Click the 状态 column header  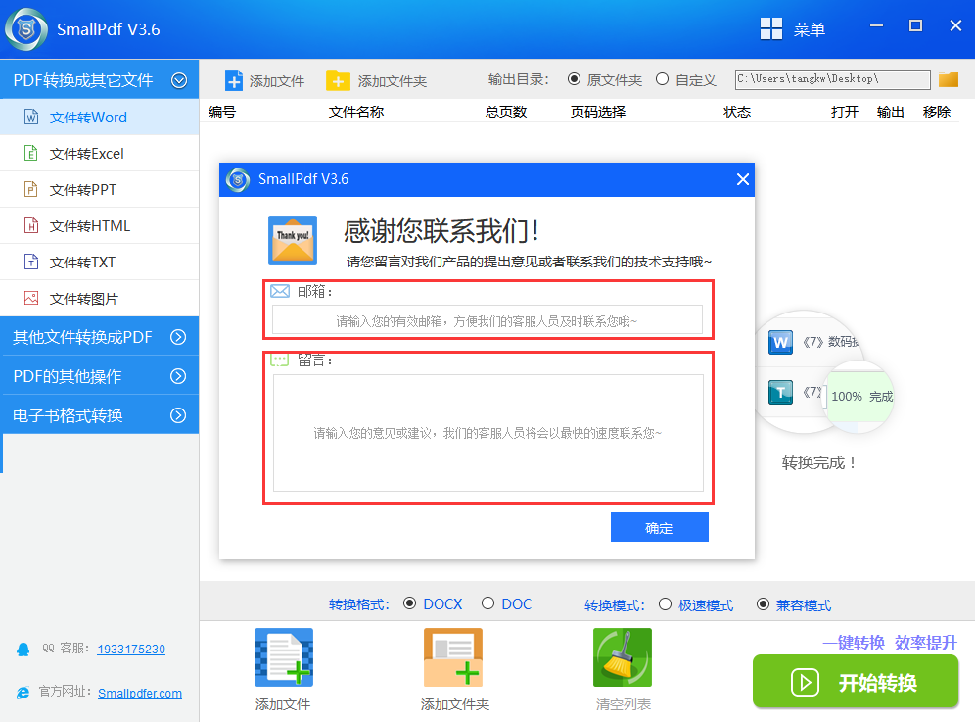coord(737,112)
